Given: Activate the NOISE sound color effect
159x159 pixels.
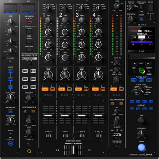Looking at the screenshot, I should [x=25, y=87].
